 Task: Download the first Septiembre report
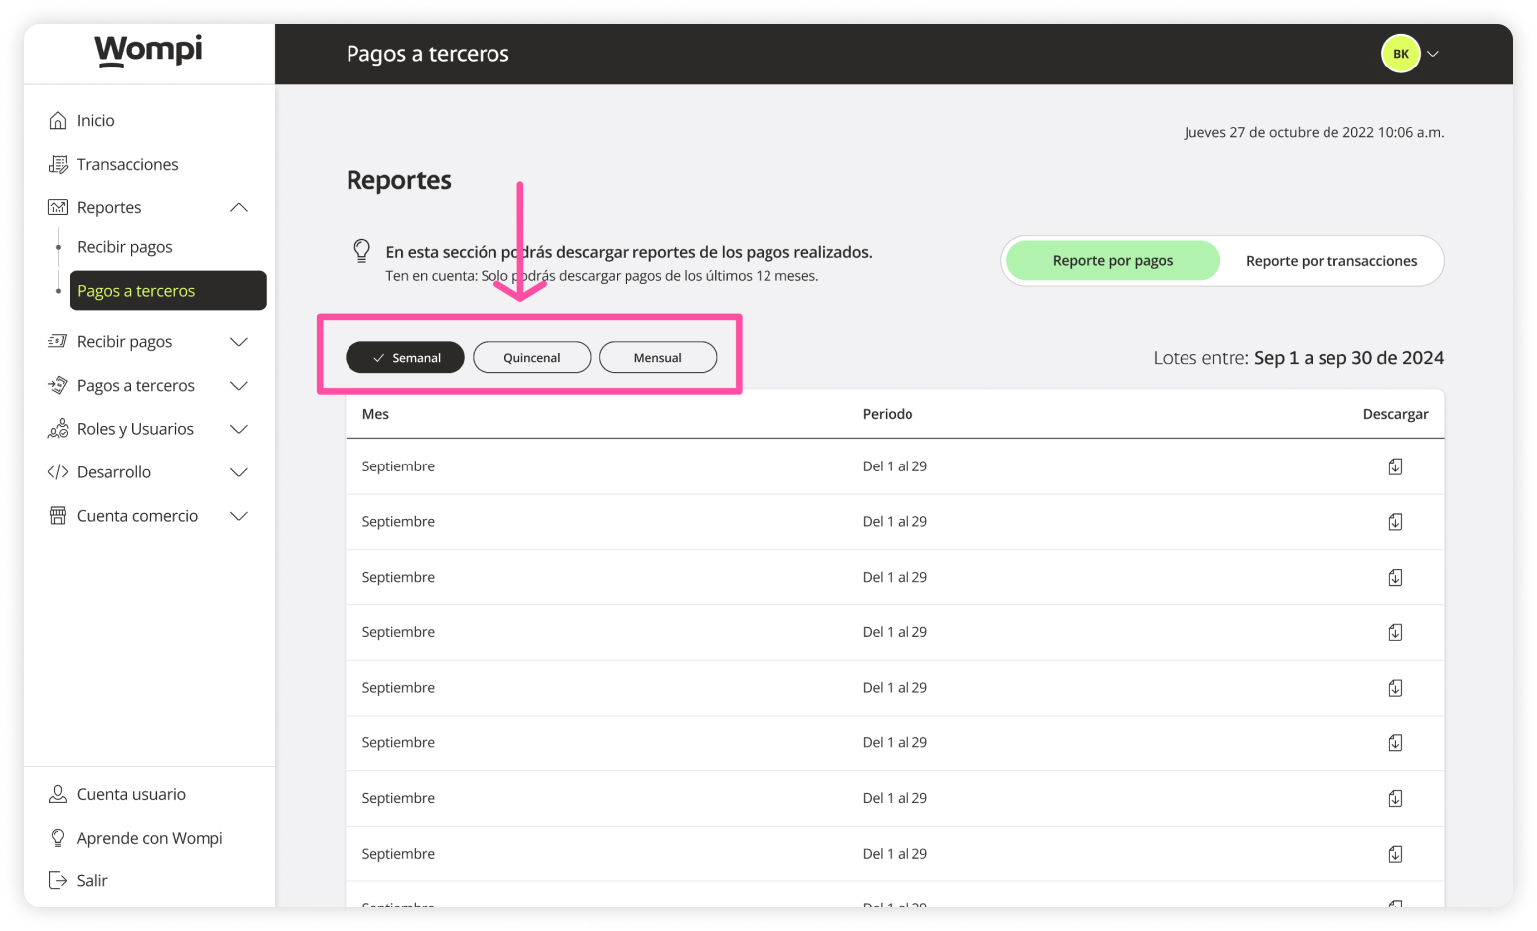[x=1395, y=465]
